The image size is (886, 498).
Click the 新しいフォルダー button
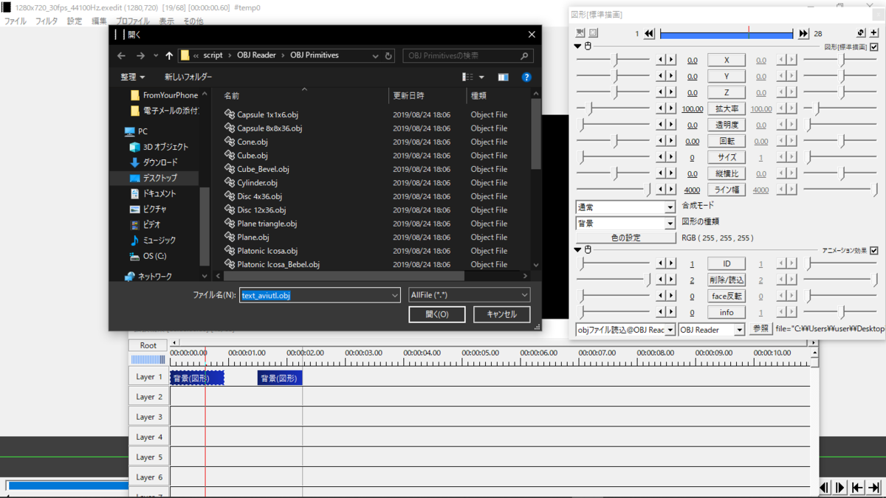coord(188,77)
